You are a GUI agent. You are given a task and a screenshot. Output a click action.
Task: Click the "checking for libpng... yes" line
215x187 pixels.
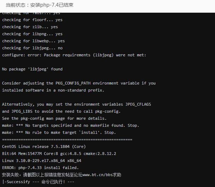[32, 34]
